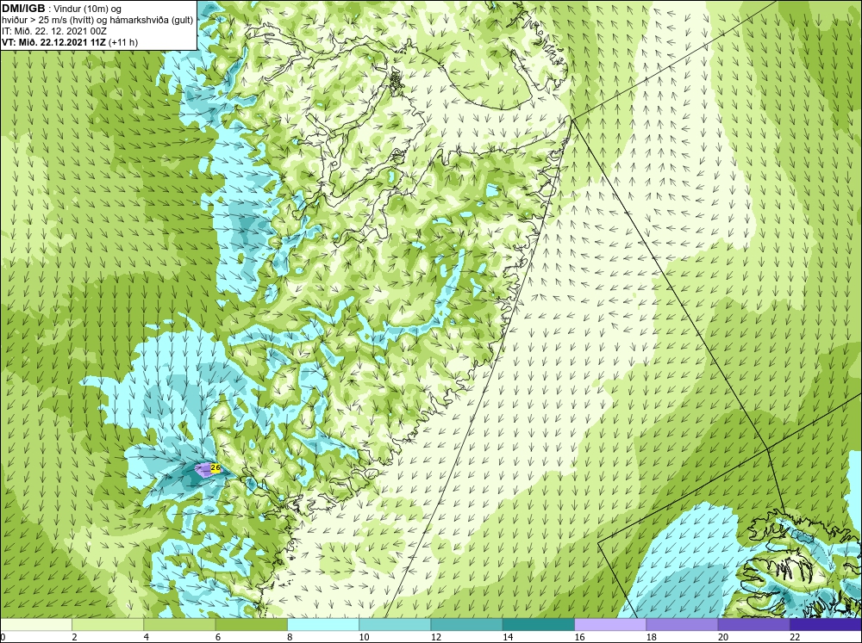The height and width of the screenshot is (643, 862).
Task: Select the 2–4 m/s light green swatch
Action: tap(108, 625)
